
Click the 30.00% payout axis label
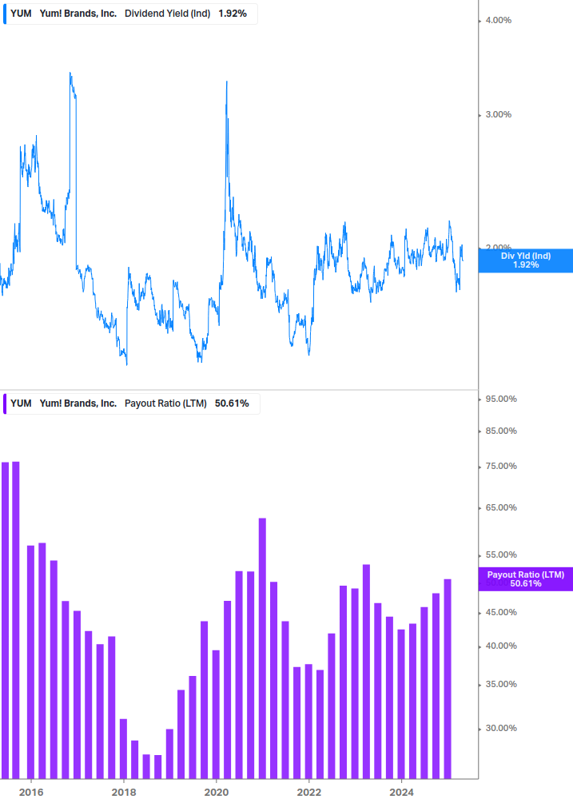click(x=501, y=728)
